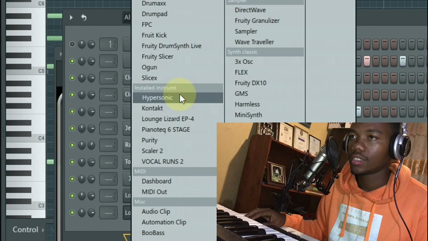This screenshot has height=241, width=428.
Task: Click the pan knob of mixer track 1 channel
Action: point(82,44)
